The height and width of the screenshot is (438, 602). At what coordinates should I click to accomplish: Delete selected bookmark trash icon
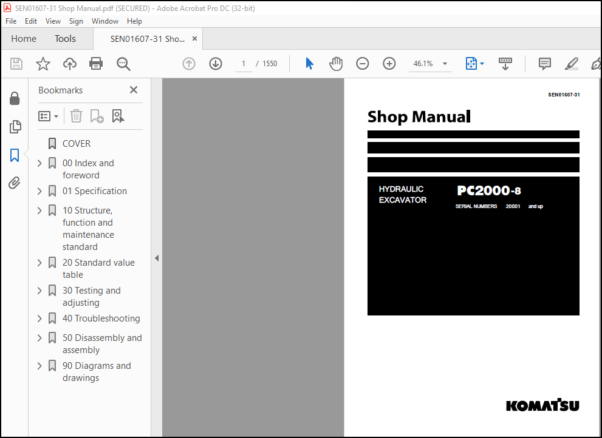coord(76,116)
